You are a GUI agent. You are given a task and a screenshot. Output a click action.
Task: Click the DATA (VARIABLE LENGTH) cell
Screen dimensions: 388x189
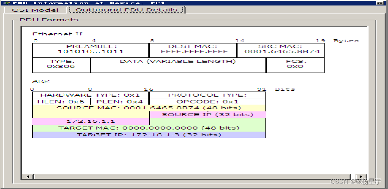178,65
